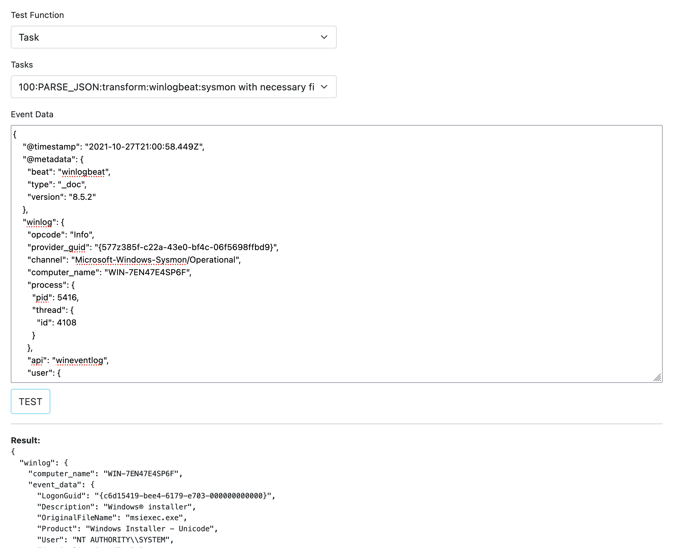The width and height of the screenshot is (686, 548).
Task: Click the Test Function dropdown chevron arrow
Action: tap(324, 37)
